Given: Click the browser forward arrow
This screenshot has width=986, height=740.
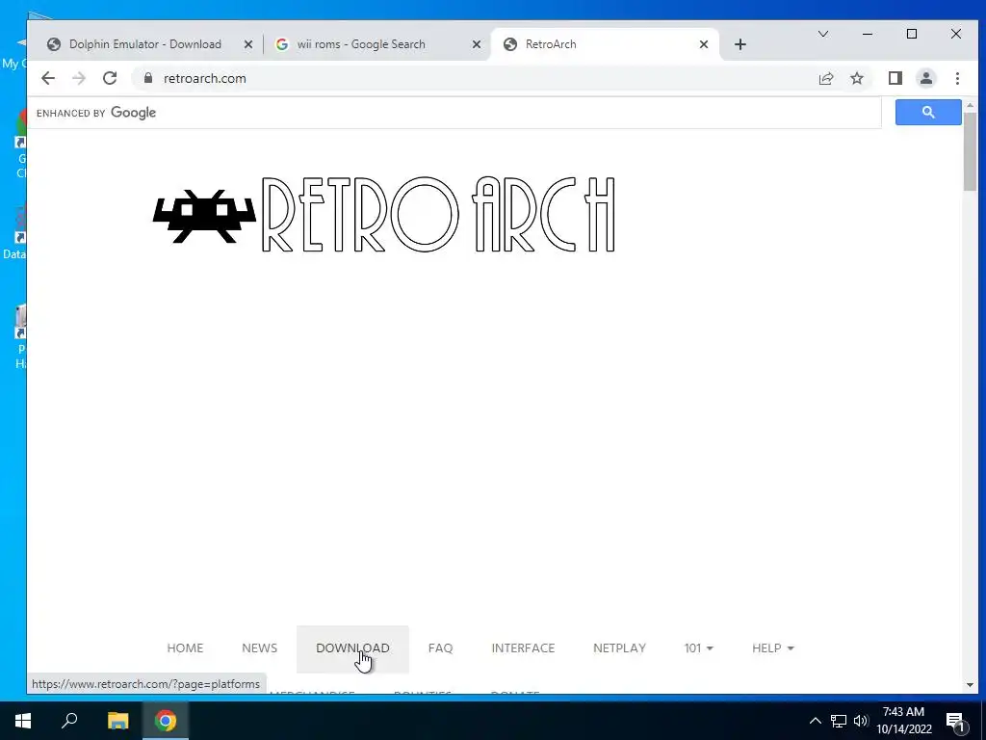Looking at the screenshot, I should pos(79,78).
